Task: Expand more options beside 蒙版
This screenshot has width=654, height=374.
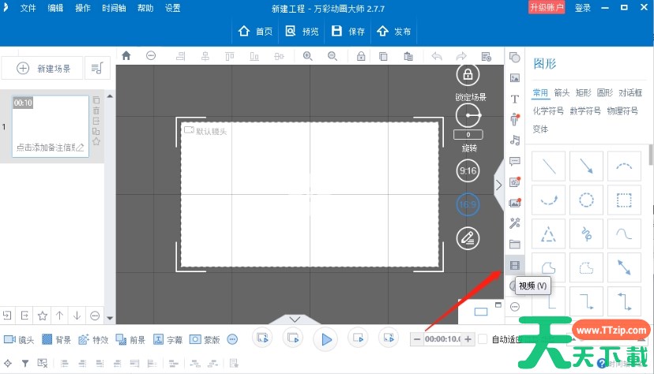Action: 232,339
